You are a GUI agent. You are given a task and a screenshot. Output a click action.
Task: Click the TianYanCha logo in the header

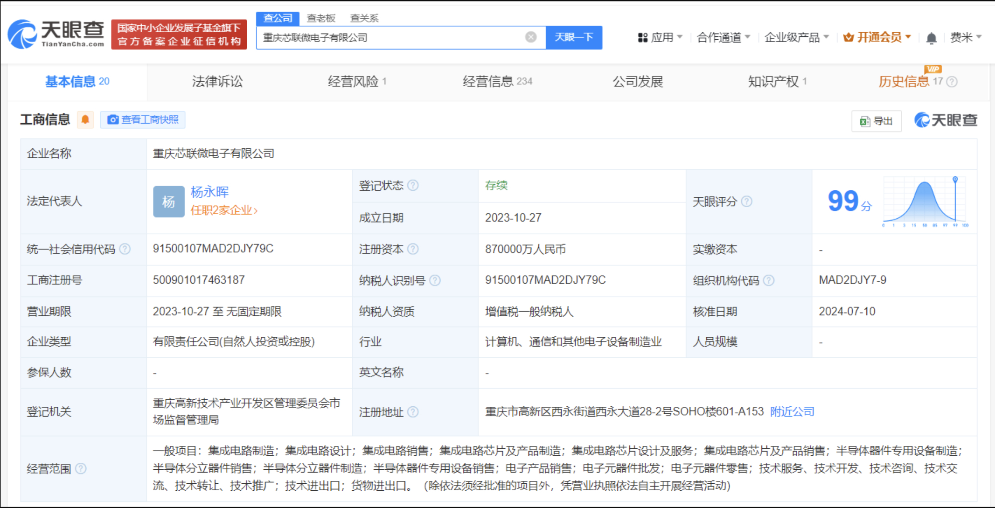pos(56,34)
